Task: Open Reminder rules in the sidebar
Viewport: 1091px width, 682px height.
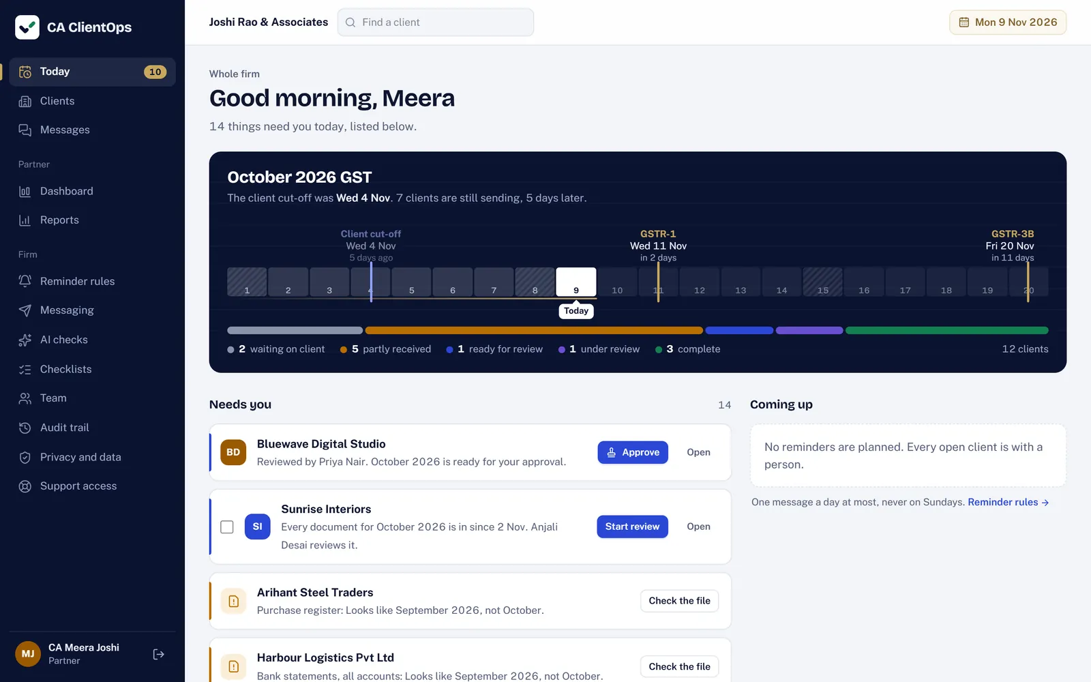Action: point(93,281)
